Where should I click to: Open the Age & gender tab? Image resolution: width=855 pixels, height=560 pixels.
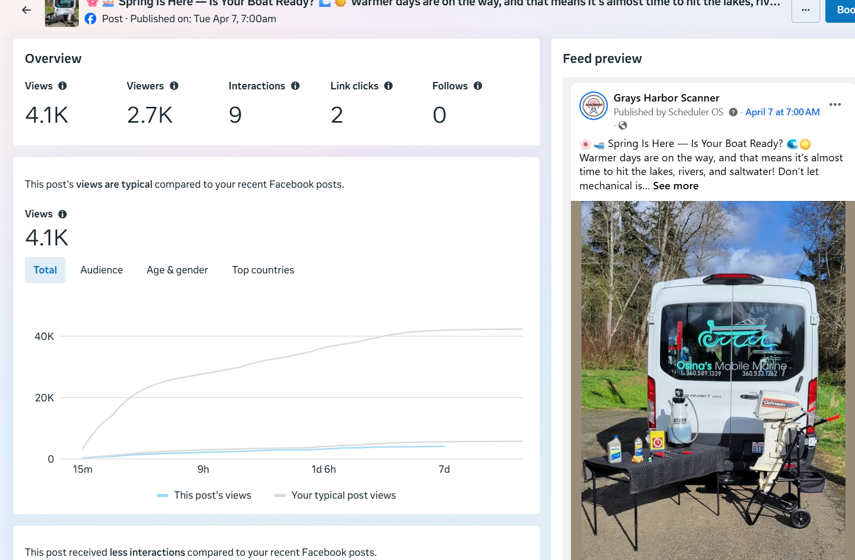tap(177, 270)
